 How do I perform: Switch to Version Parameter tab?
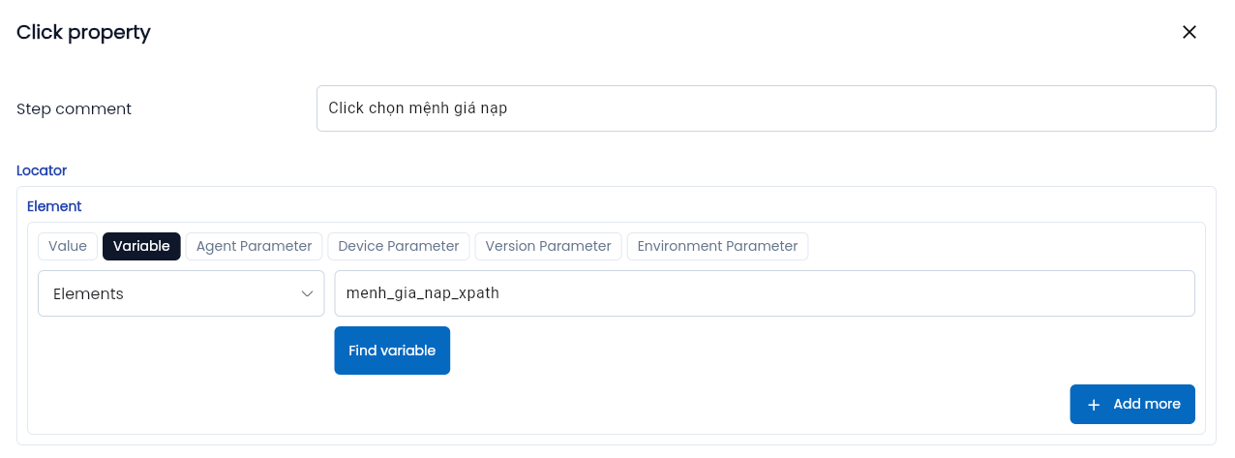(548, 246)
